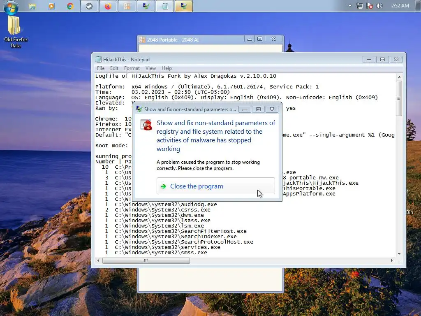The image size is (421, 316).
Task: Click Notepad scroll right arrow
Action: click(x=392, y=260)
